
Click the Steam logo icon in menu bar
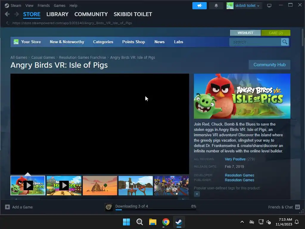point(7,6)
